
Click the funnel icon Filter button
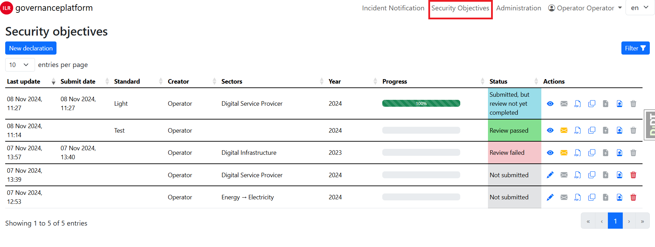pos(635,48)
